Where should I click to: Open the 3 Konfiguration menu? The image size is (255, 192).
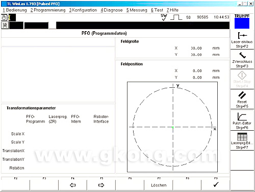tap(83, 10)
